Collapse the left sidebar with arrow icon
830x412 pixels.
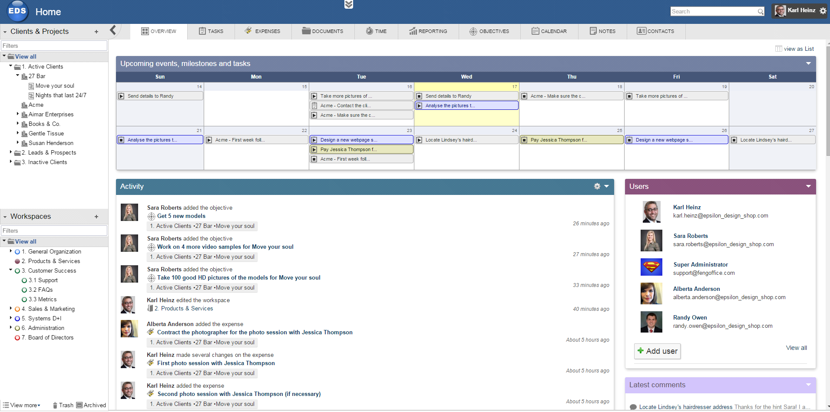click(x=113, y=30)
